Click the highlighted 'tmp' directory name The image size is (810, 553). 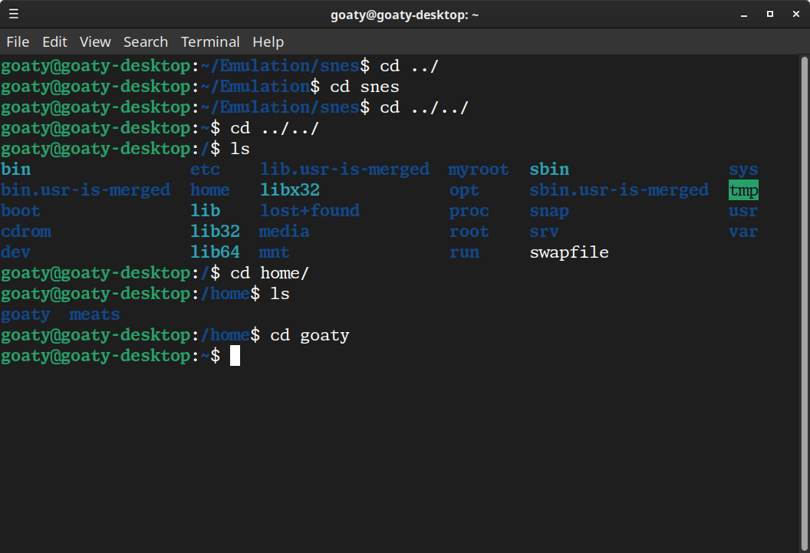click(743, 190)
